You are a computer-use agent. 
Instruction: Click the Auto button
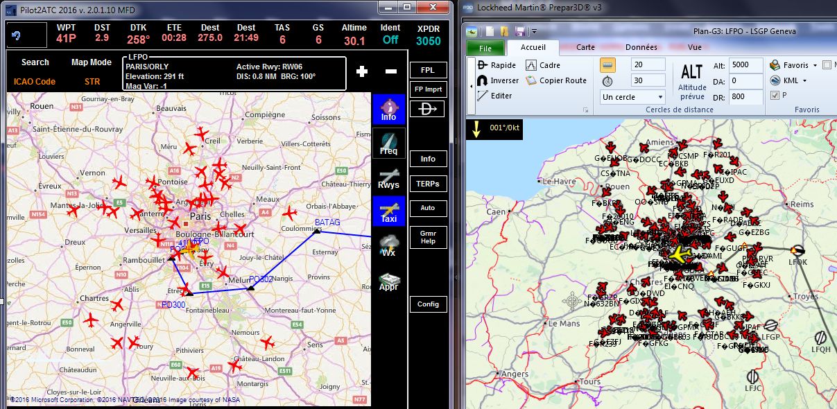click(428, 208)
